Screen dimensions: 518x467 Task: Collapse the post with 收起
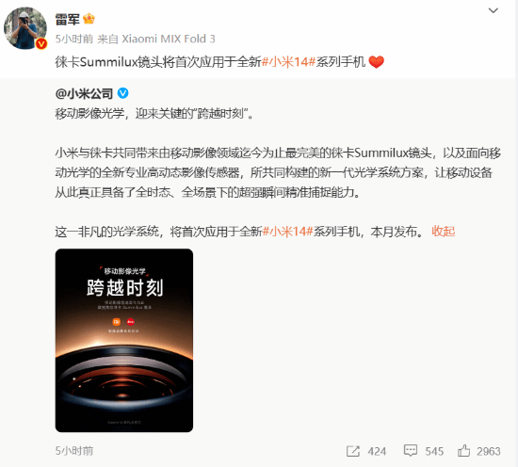pos(444,232)
